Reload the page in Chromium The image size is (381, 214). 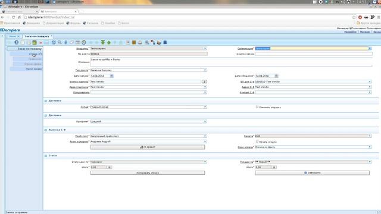[x=13, y=17]
